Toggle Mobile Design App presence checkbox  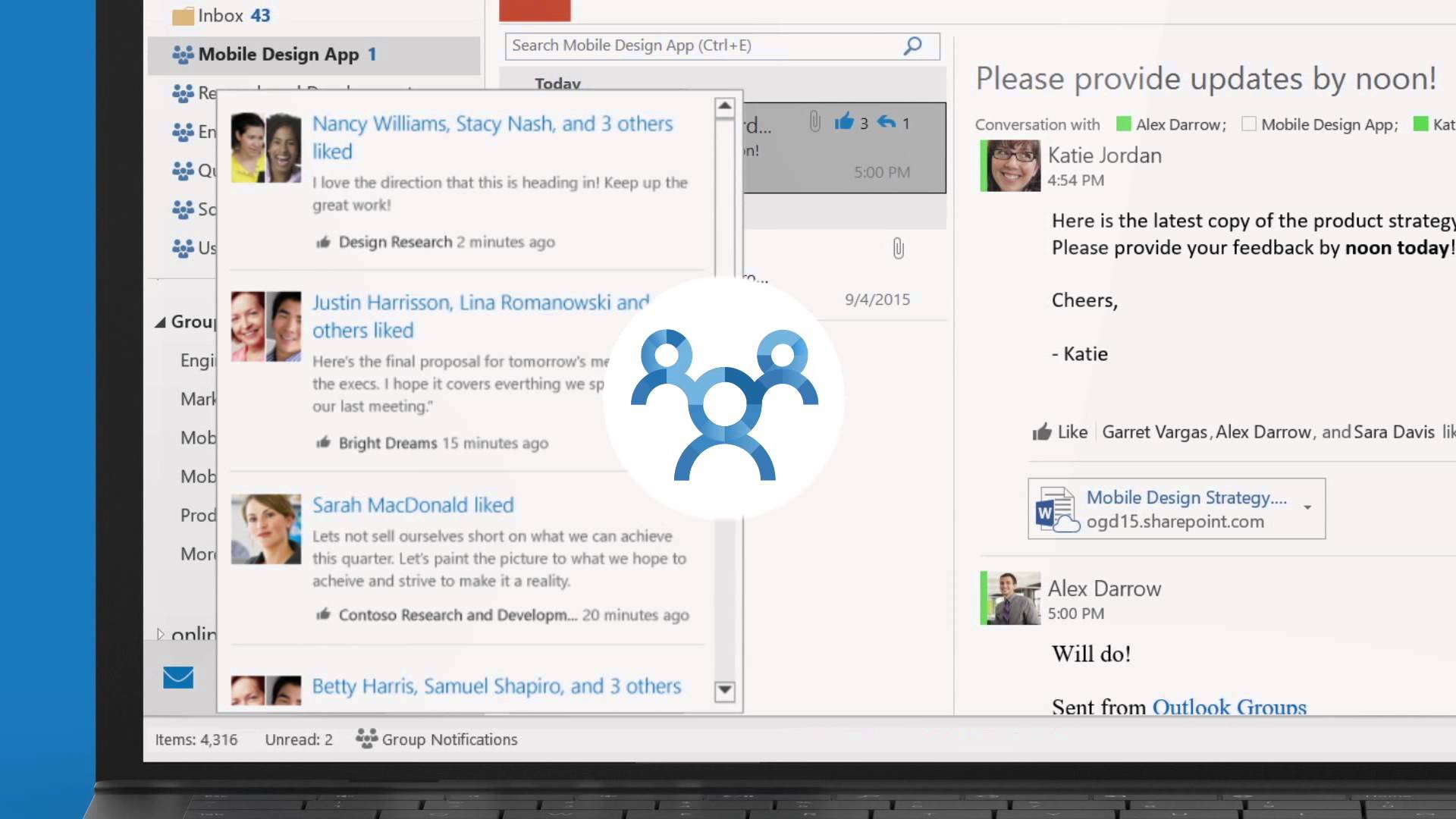click(x=1249, y=124)
